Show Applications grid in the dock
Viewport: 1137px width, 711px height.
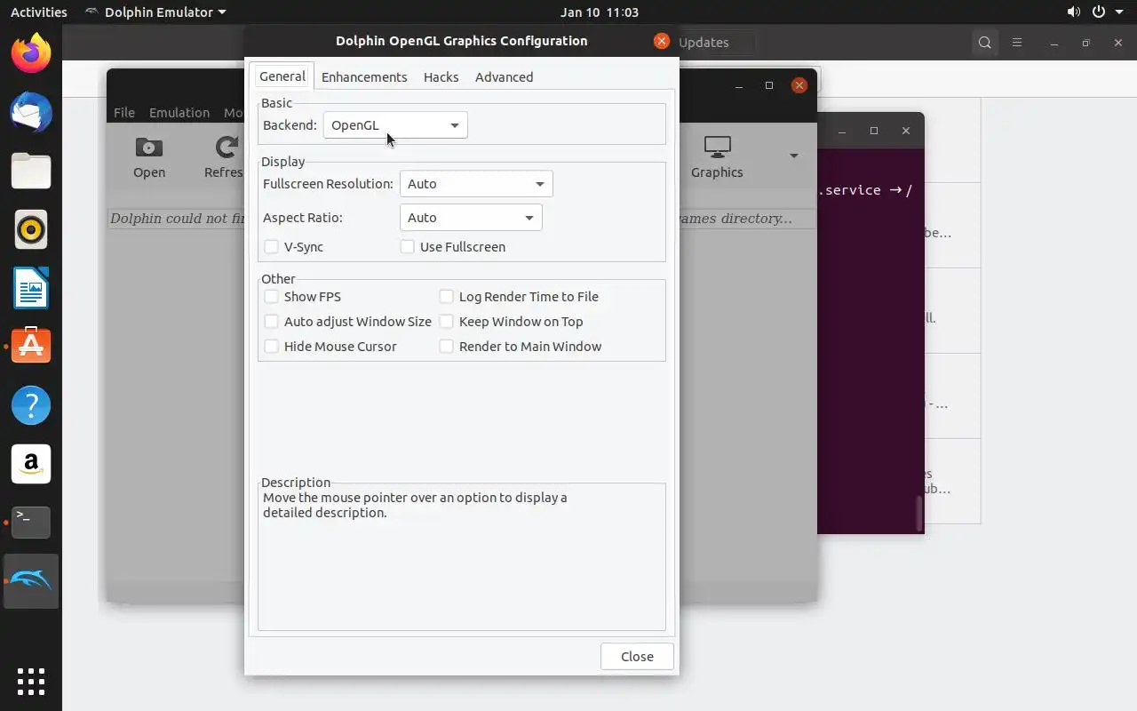(31, 682)
